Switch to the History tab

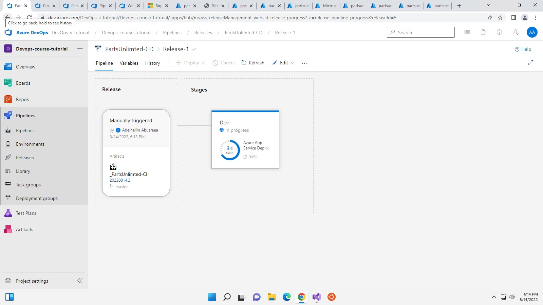153,63
